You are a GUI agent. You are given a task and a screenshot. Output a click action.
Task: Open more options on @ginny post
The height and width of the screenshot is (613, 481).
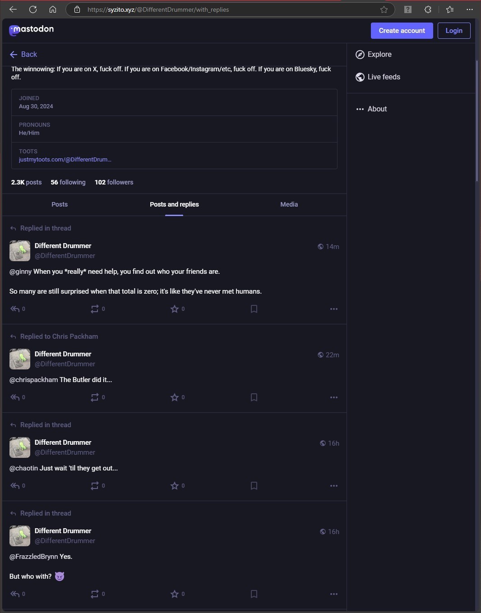334,309
